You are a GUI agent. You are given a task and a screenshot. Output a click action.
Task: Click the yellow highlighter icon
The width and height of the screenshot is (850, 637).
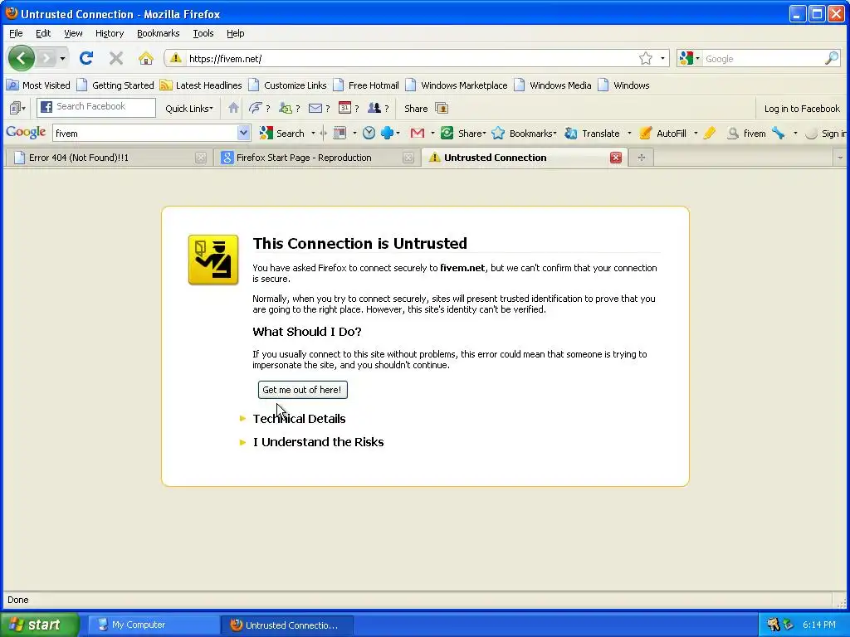tap(709, 133)
